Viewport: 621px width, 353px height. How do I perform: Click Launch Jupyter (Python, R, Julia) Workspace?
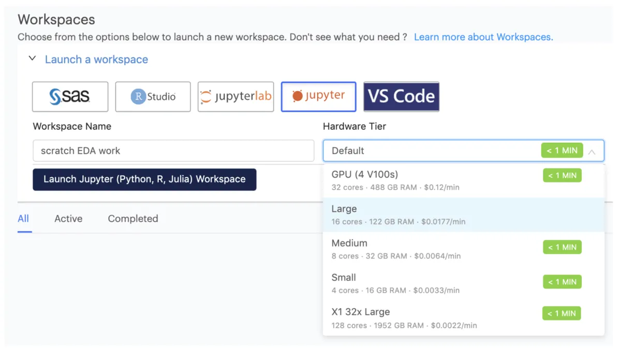click(x=144, y=179)
